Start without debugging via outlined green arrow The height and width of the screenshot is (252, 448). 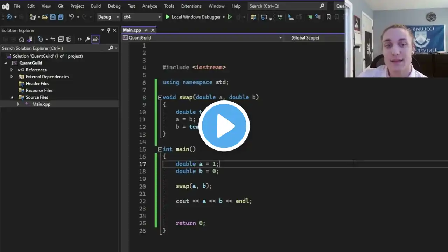click(x=230, y=17)
